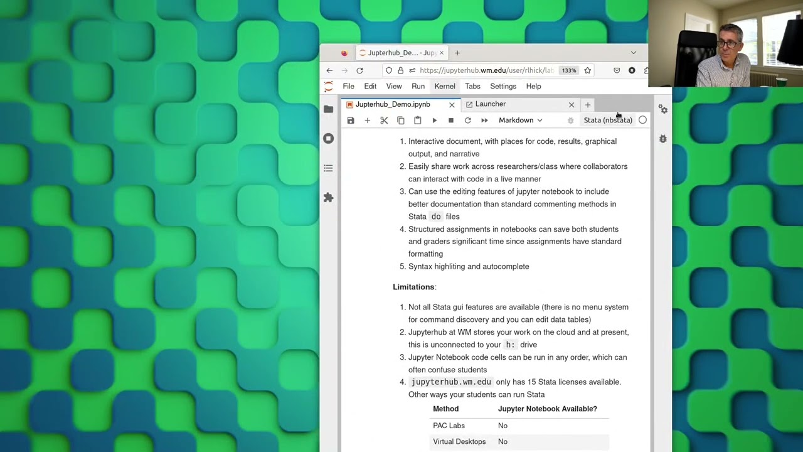The width and height of the screenshot is (803, 452).
Task: Open the File menu
Action: 348,86
